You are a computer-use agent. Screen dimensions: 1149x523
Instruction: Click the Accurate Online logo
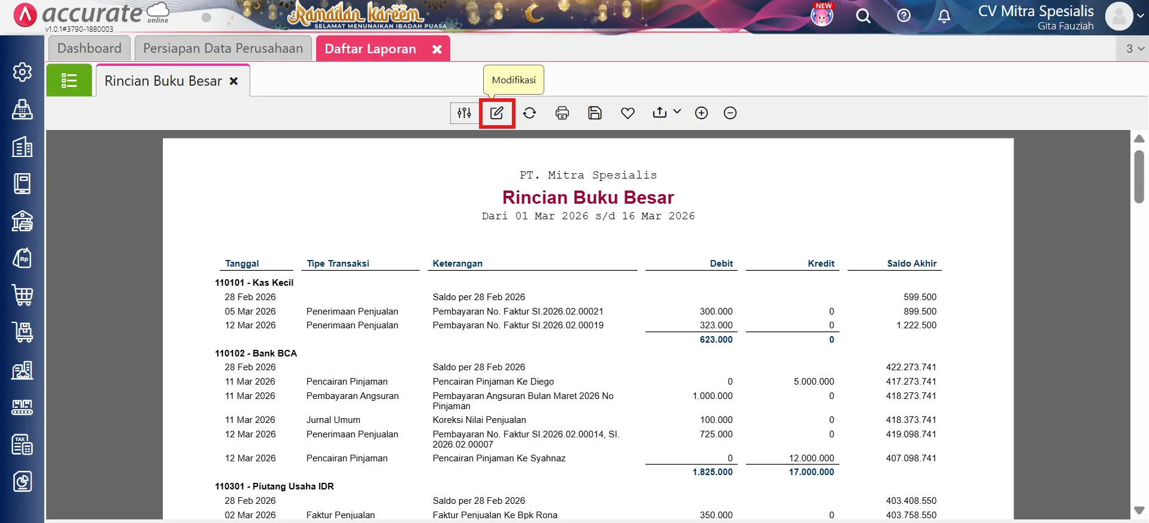[91, 14]
